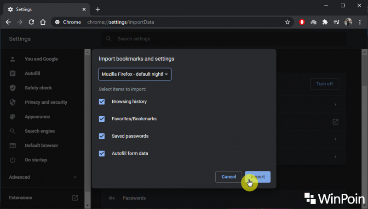Uncheck the Autofill form data checkbox
This screenshot has height=209, width=368.
102,153
